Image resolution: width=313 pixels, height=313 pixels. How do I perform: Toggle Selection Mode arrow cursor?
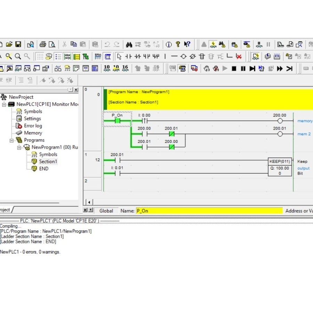119,56
